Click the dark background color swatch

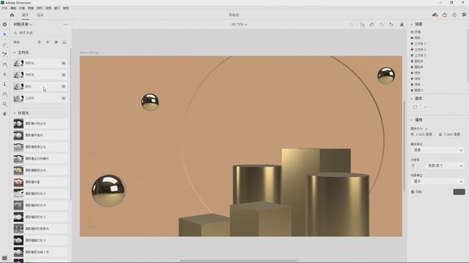coord(459,191)
